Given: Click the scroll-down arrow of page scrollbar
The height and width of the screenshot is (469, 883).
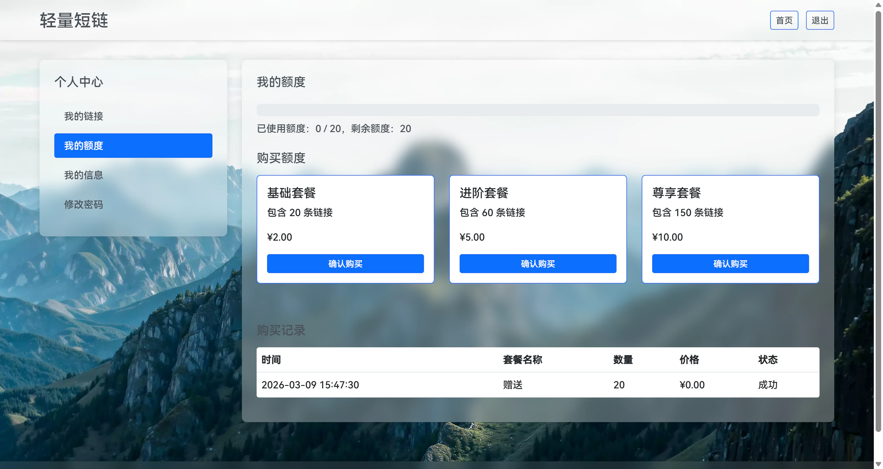Looking at the screenshot, I should [878, 464].
